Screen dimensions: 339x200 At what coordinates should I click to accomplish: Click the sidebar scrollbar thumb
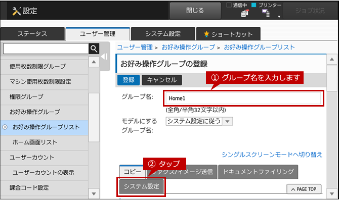pyautogui.click(x=94, y=117)
